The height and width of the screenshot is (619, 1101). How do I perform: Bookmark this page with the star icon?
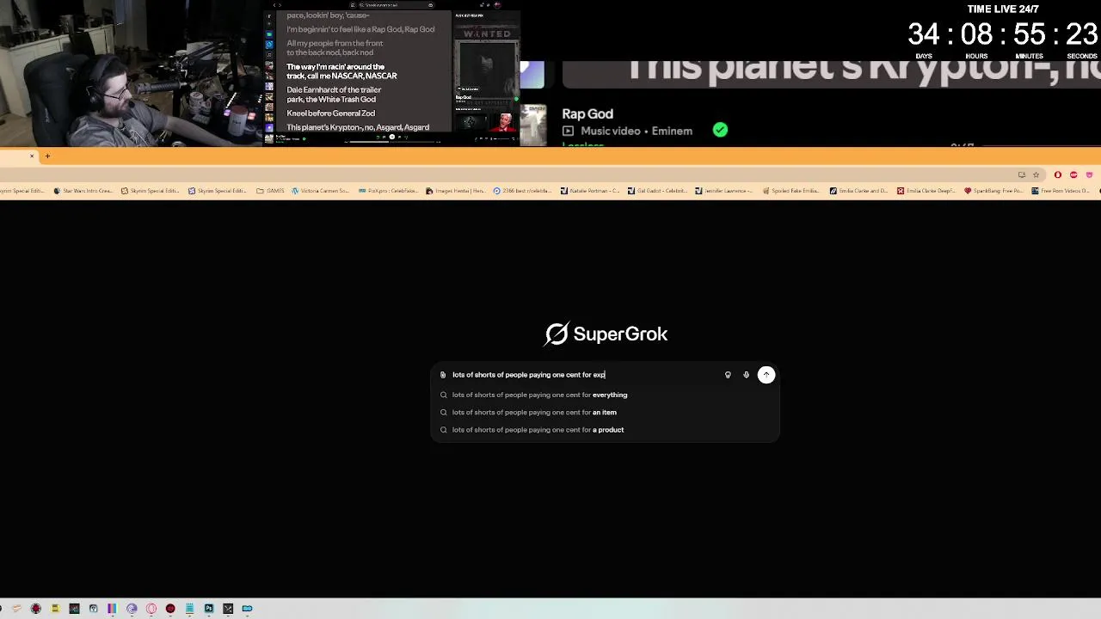pos(1036,175)
